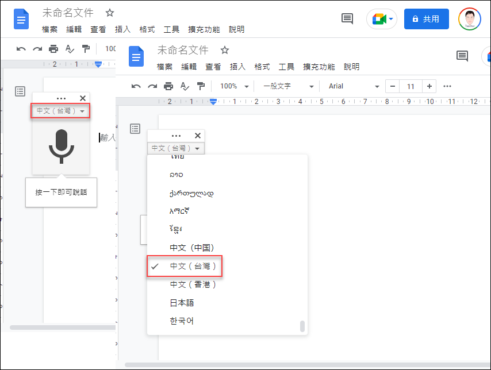Open the 100% zoom dropdown in front window

234,86
